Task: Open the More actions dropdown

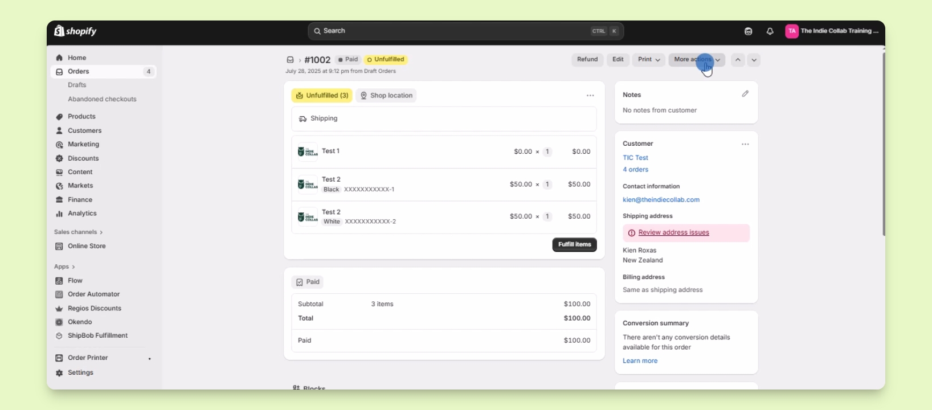Action: click(x=697, y=60)
